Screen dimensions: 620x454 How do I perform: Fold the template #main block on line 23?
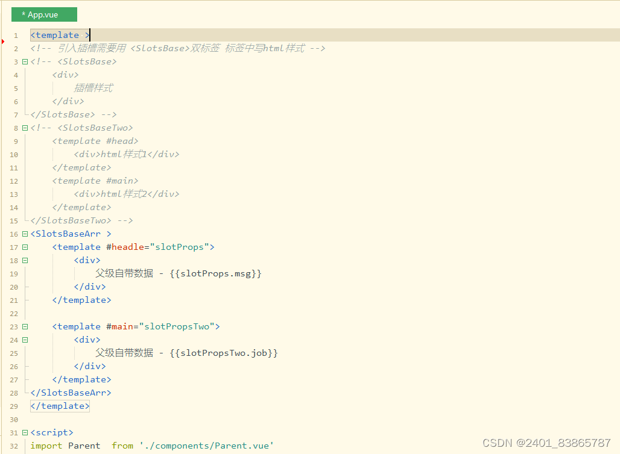(x=24, y=326)
